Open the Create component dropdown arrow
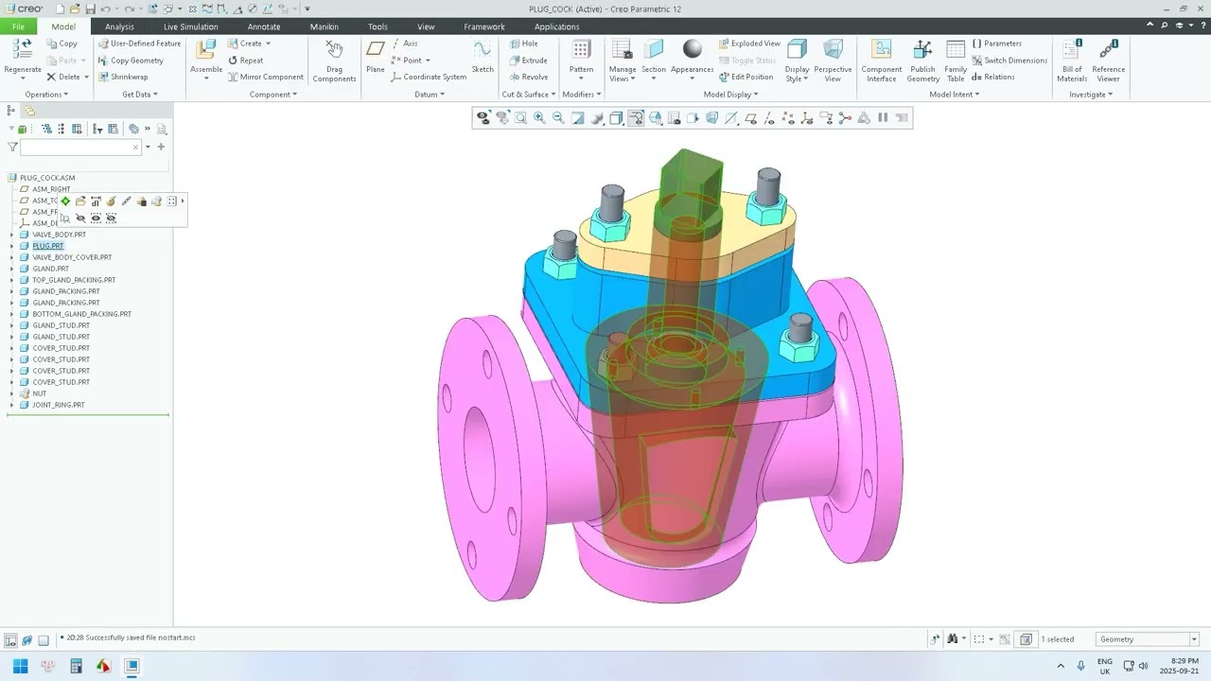This screenshot has width=1211, height=681. coord(268,44)
